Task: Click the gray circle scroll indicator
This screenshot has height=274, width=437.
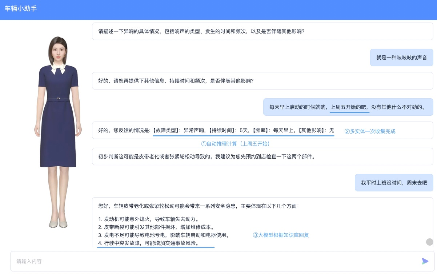Action: pyautogui.click(x=430, y=242)
